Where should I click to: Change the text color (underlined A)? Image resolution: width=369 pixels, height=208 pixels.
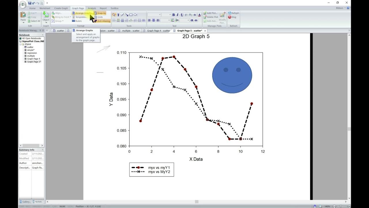coord(199,15)
